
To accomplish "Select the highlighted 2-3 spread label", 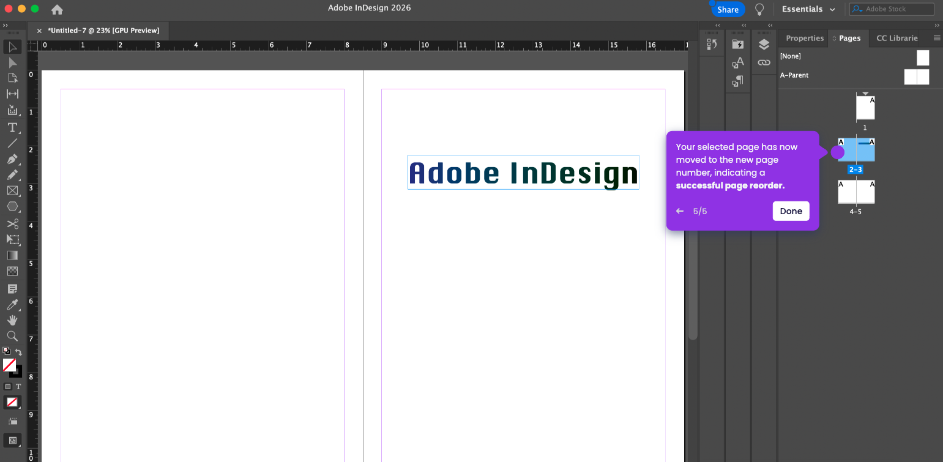I will [855, 170].
